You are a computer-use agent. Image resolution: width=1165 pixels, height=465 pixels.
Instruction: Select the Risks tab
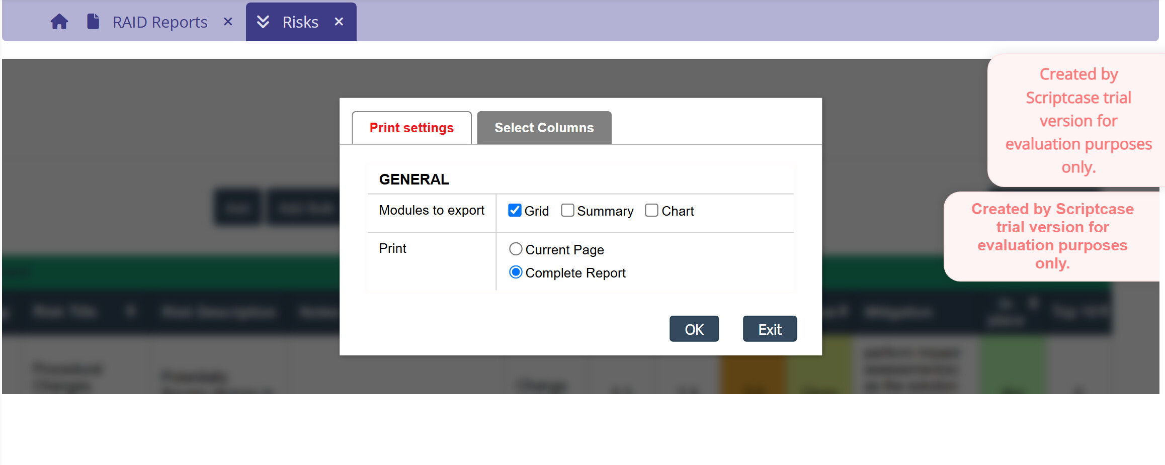click(x=300, y=22)
